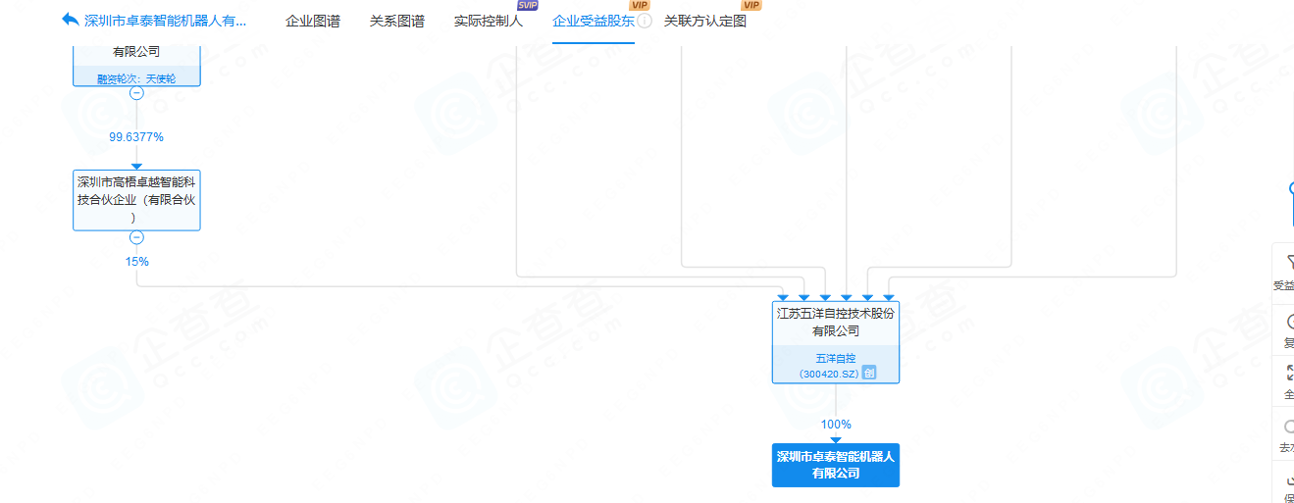The width and height of the screenshot is (1294, 503).
Task: Click the back arrow icon
Action: [x=70, y=20]
